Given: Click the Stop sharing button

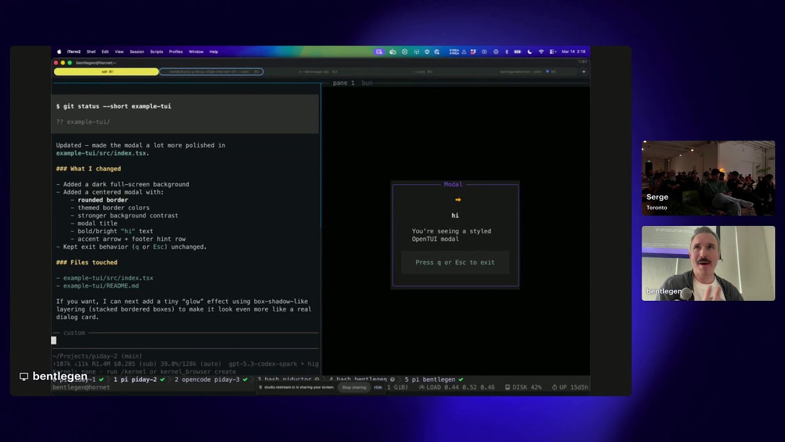Looking at the screenshot, I should [x=354, y=387].
